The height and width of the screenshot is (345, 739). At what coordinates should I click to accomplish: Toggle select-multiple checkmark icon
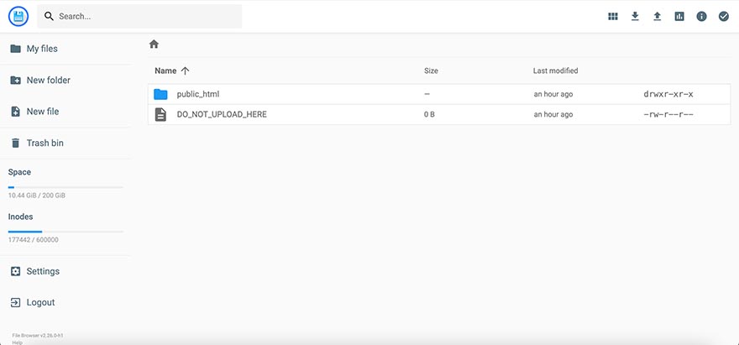(x=723, y=16)
